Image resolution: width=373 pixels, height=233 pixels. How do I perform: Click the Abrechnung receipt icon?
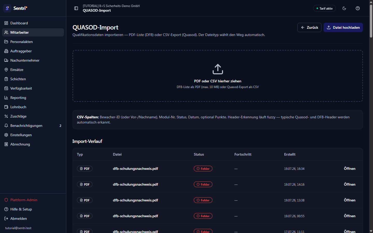6,144
